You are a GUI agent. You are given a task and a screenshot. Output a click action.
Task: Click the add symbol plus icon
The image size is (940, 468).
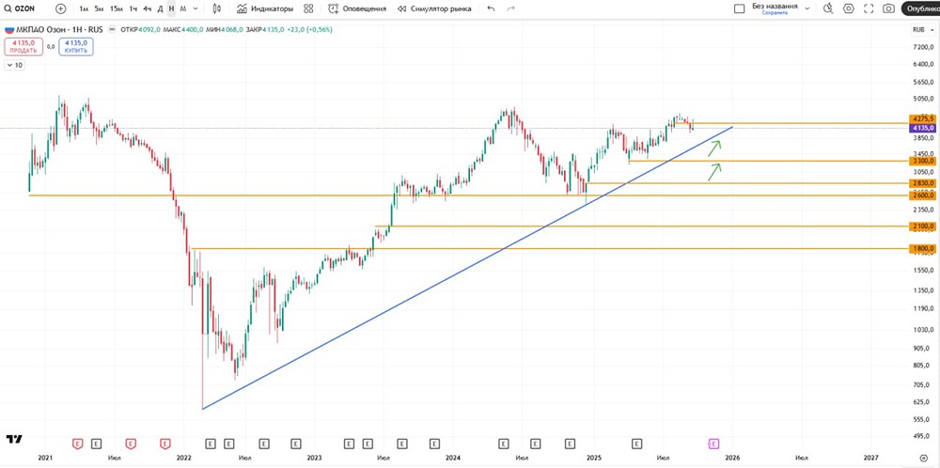61,8
